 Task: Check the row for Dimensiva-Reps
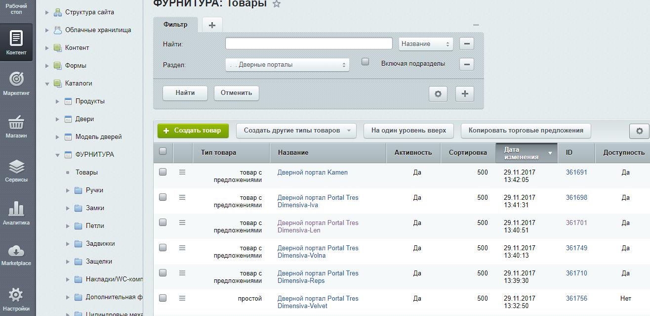162,273
